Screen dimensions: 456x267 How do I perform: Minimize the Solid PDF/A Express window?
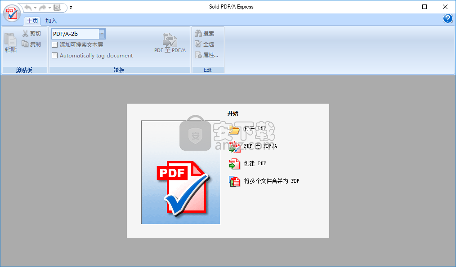coord(404,7)
